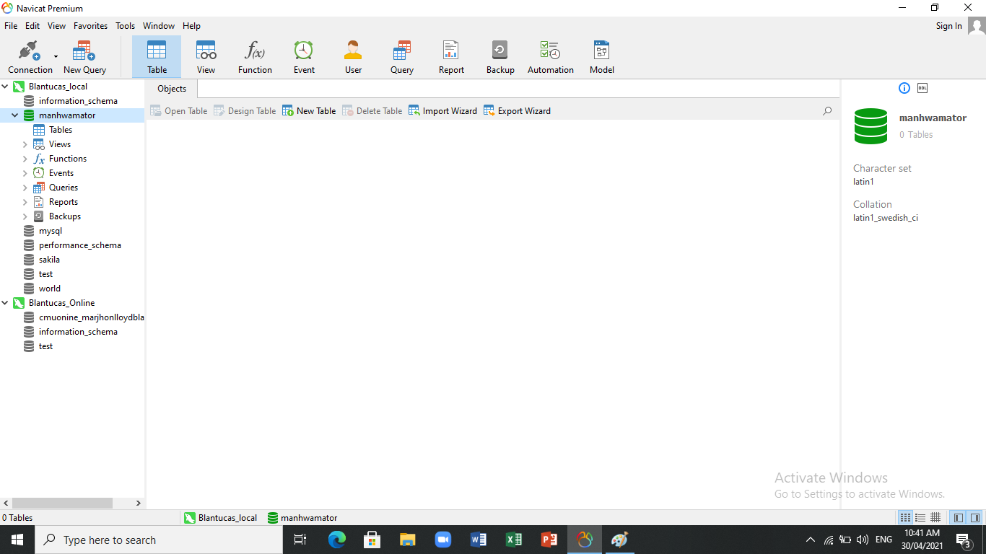This screenshot has height=554, width=986.
Task: Open the Favorites menu
Action: [x=90, y=26]
